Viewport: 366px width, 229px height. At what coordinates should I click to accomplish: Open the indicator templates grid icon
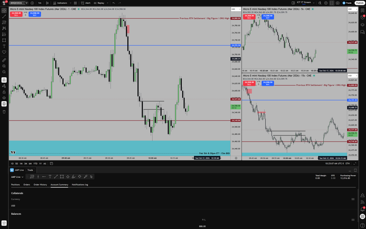[x=75, y=3]
